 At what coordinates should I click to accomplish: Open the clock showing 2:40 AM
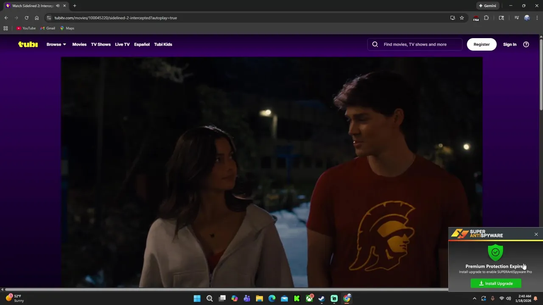tap(524, 299)
